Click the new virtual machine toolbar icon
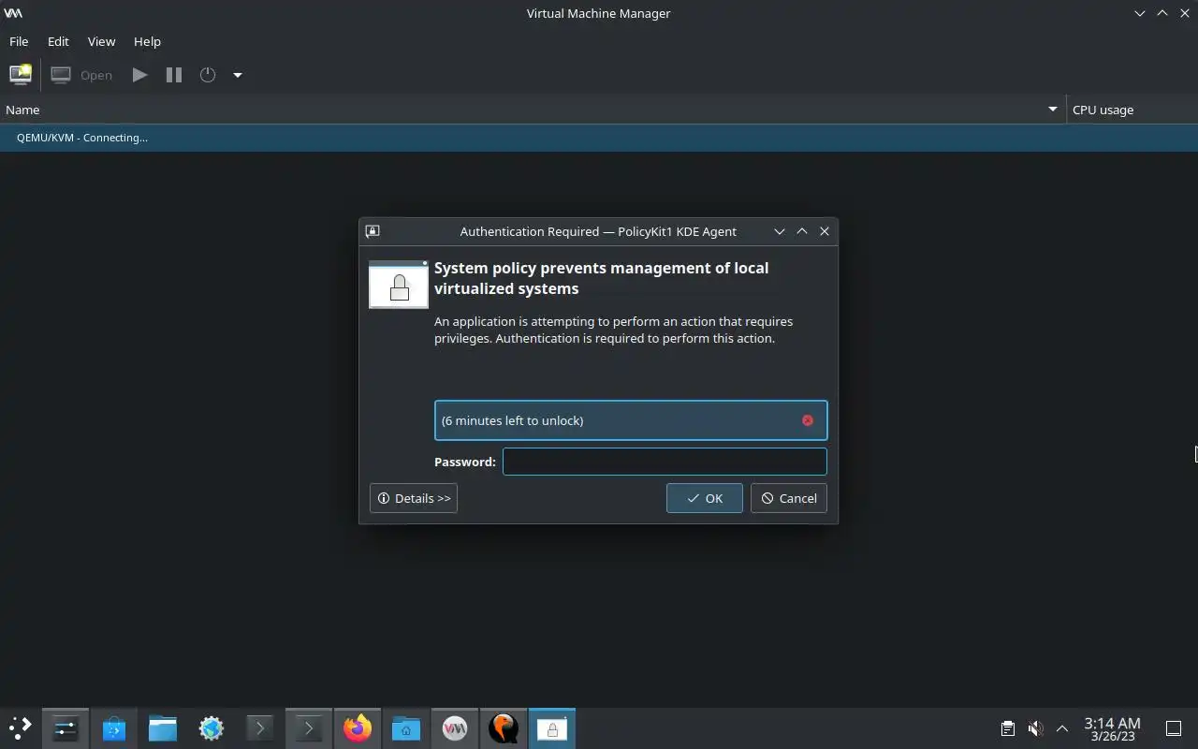1198x749 pixels. tap(20, 75)
